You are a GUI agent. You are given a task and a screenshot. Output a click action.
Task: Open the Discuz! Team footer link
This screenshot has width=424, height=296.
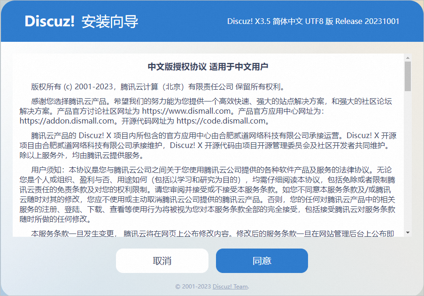pos(230,287)
